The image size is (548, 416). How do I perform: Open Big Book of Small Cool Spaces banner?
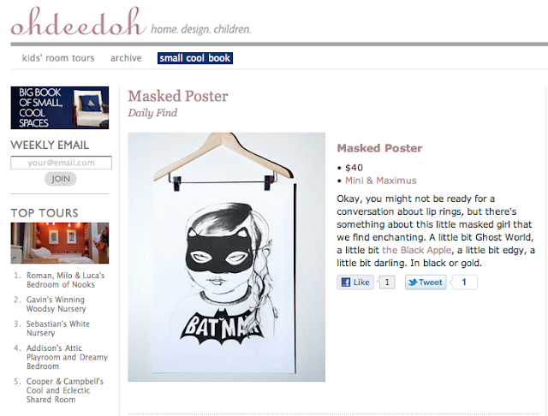60,108
